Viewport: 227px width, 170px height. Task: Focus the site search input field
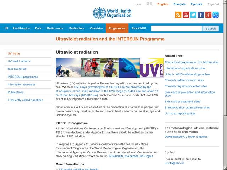click(177, 28)
